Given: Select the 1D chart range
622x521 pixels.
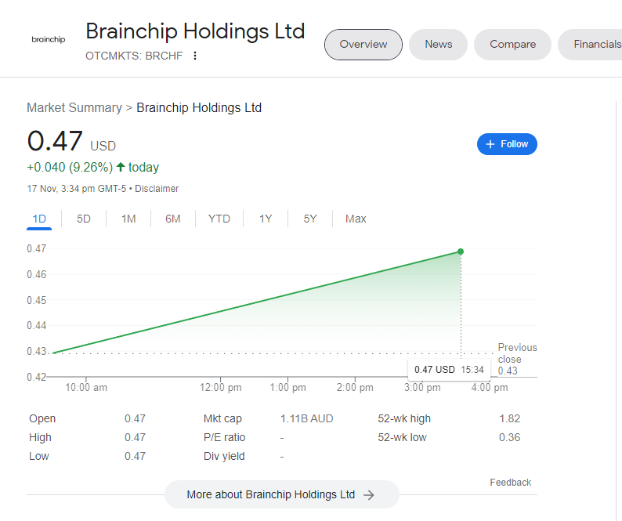Looking at the screenshot, I should click(x=39, y=219).
